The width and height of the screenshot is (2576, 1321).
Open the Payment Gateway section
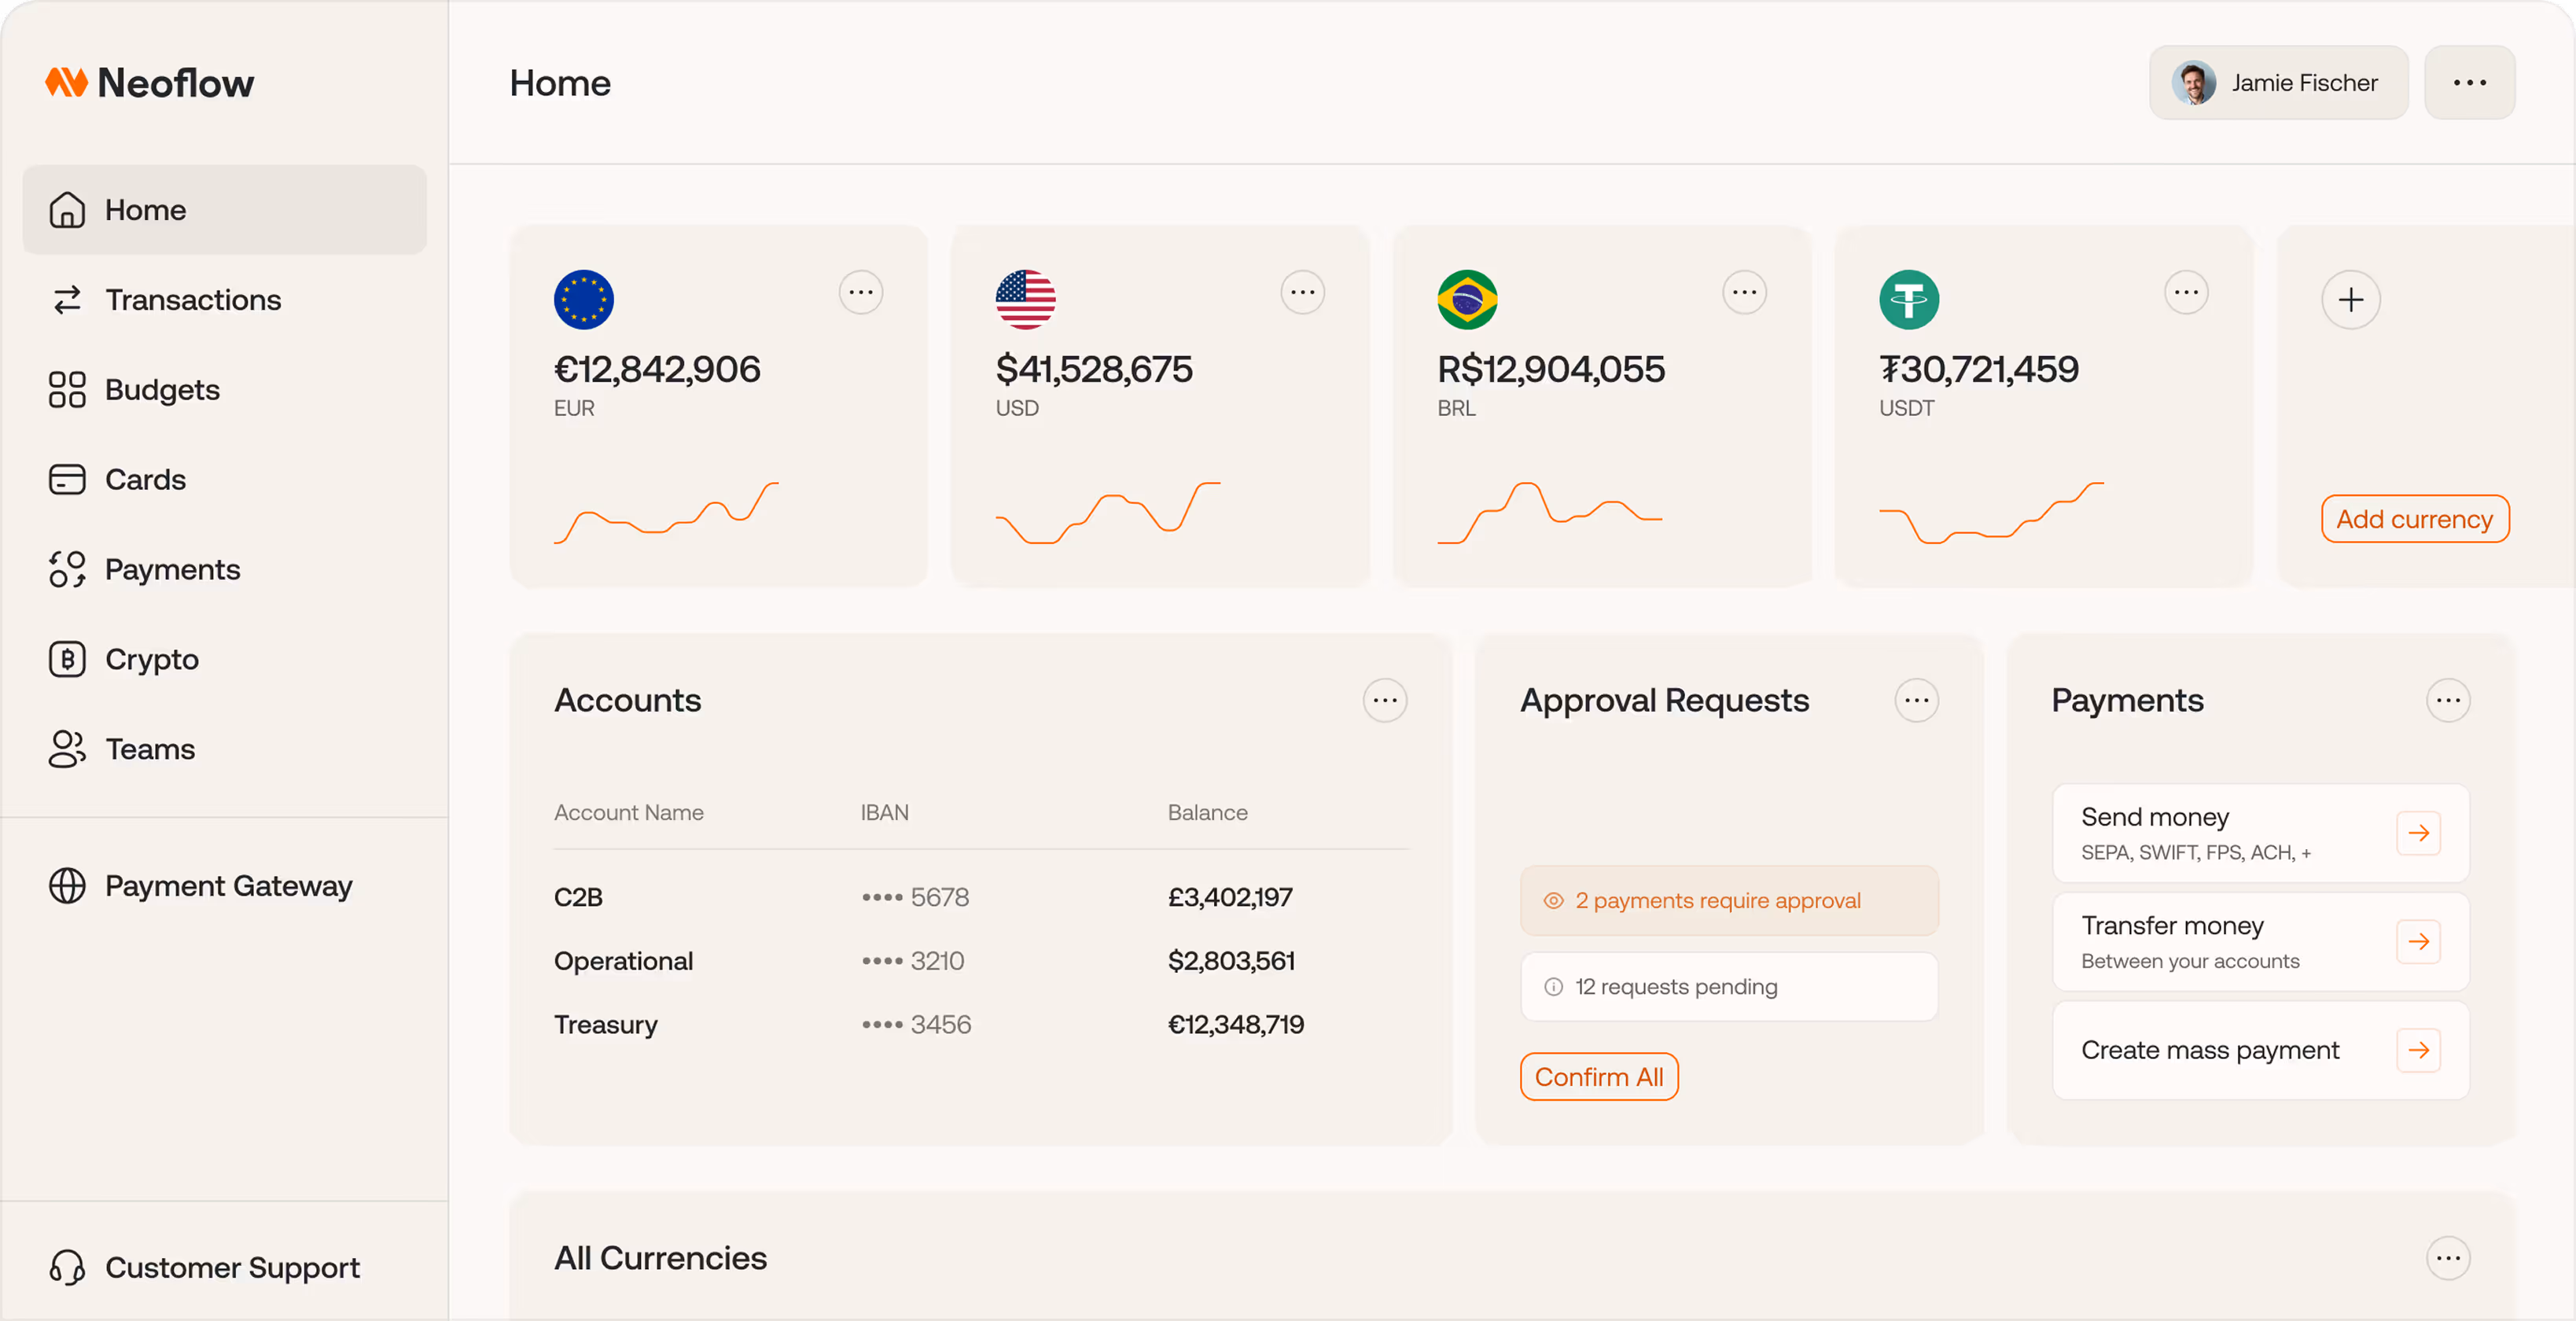(x=228, y=885)
